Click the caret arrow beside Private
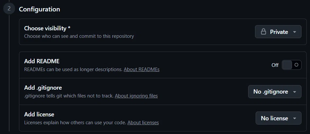This screenshot has width=310, height=134. click(x=295, y=32)
